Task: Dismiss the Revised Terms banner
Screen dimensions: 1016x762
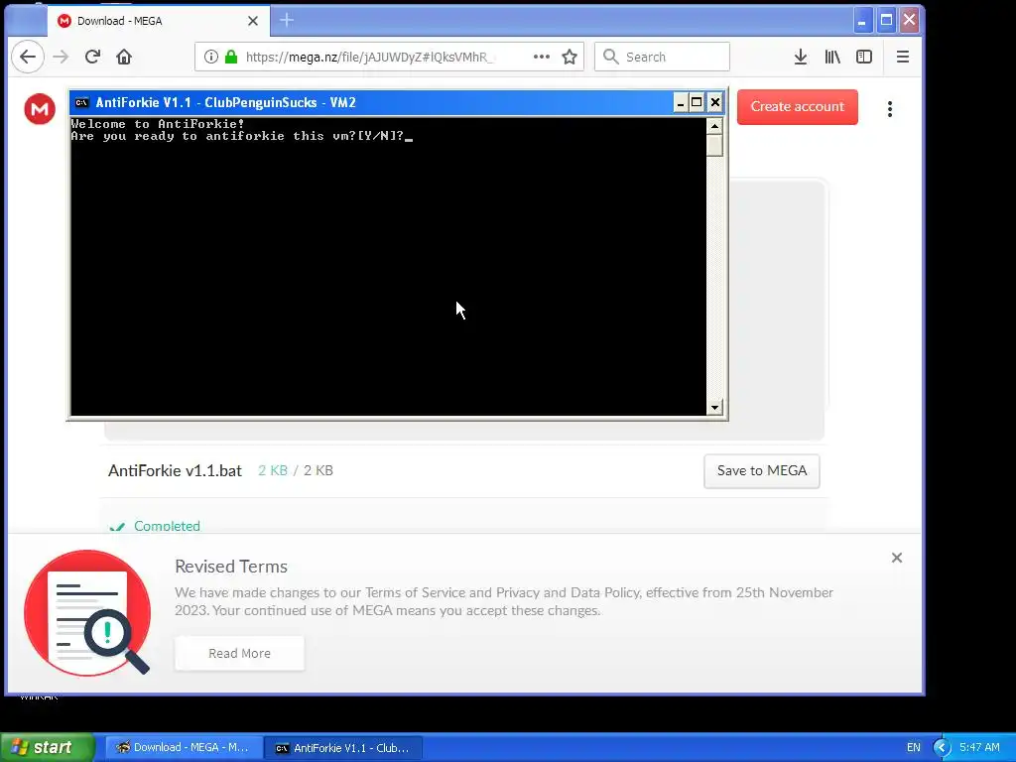Action: click(897, 558)
